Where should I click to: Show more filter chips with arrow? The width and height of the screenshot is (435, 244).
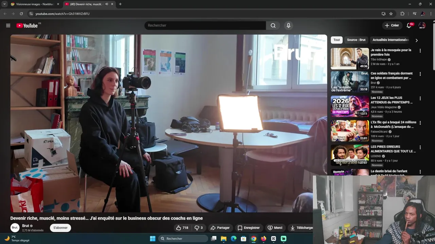[x=417, y=40]
